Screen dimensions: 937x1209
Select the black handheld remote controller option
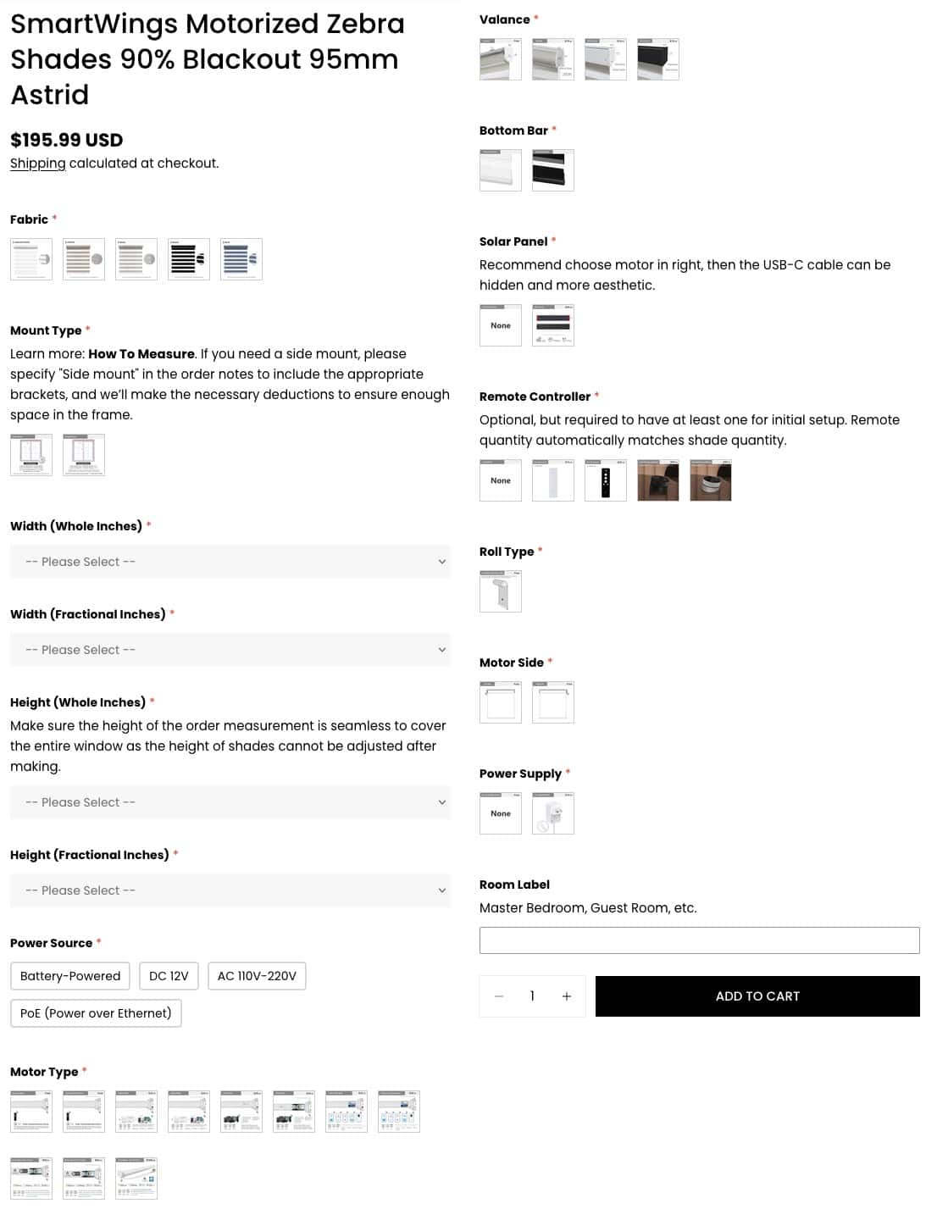tap(605, 480)
